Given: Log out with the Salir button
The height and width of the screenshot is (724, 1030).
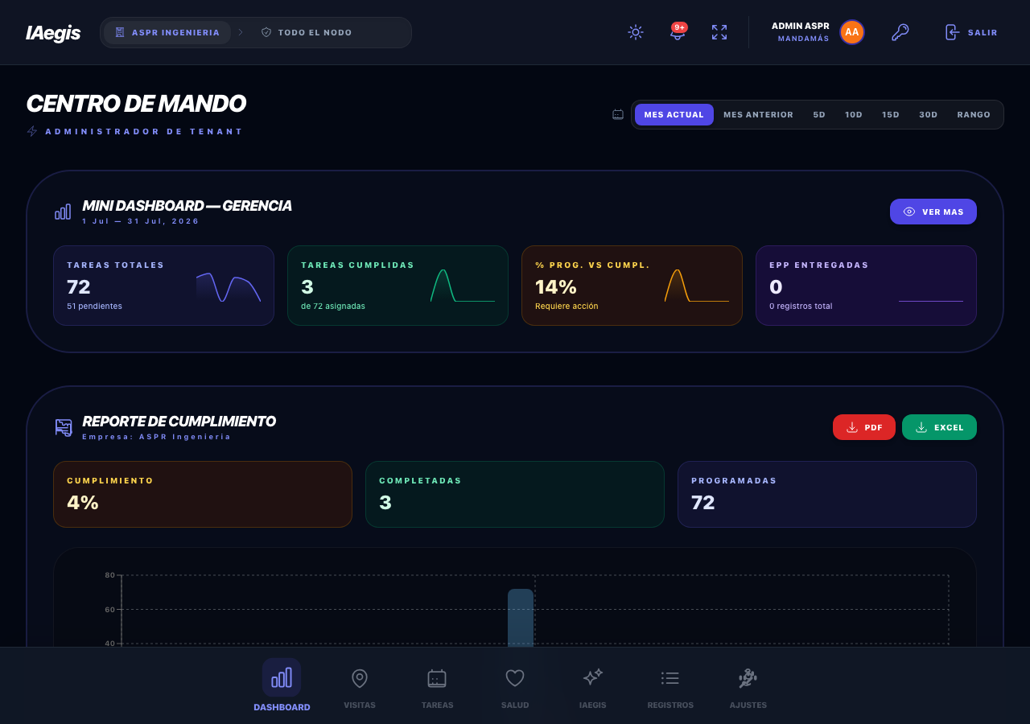Looking at the screenshot, I should [970, 32].
